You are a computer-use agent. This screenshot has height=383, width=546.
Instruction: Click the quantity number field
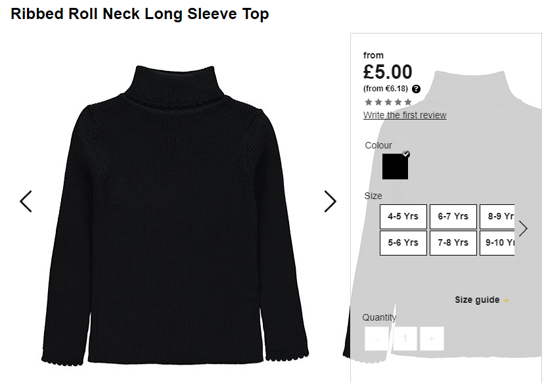click(405, 338)
